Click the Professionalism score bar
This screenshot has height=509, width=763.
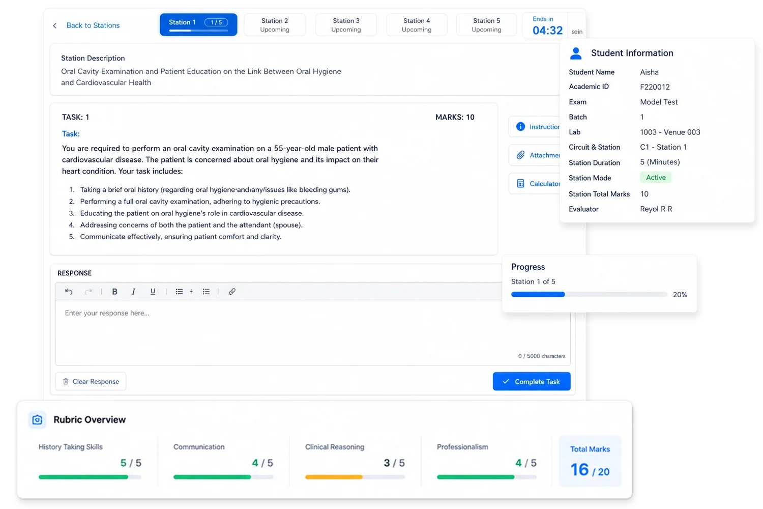[x=487, y=477]
